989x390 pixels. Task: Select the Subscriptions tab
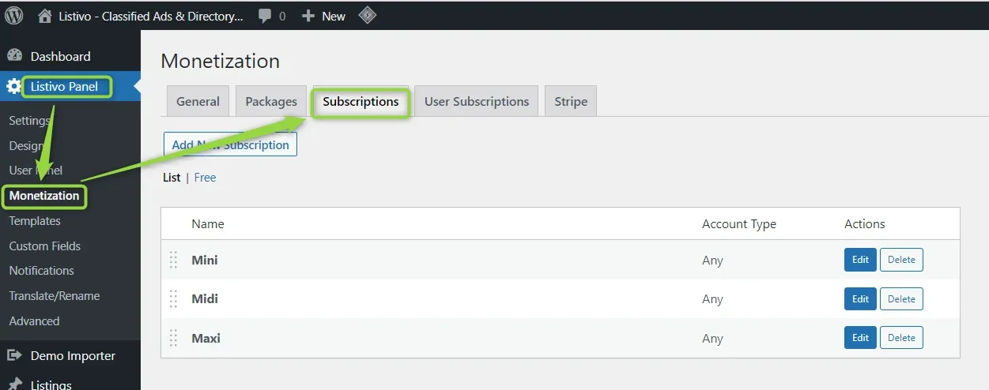[360, 101]
